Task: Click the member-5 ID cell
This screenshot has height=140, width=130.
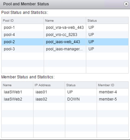Action: pyautogui.click(x=113, y=99)
